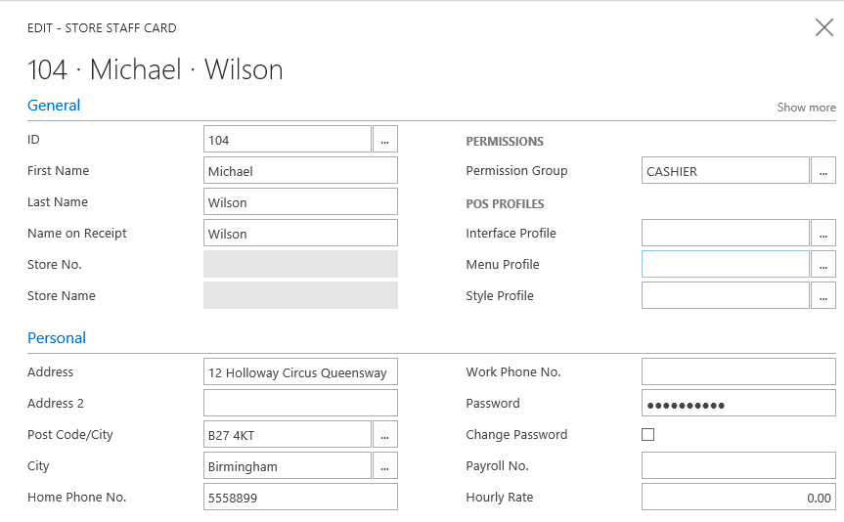Screen dimensions: 844x522
Task: Open Interface Profile lookup ellipsis button
Action: coord(823,234)
